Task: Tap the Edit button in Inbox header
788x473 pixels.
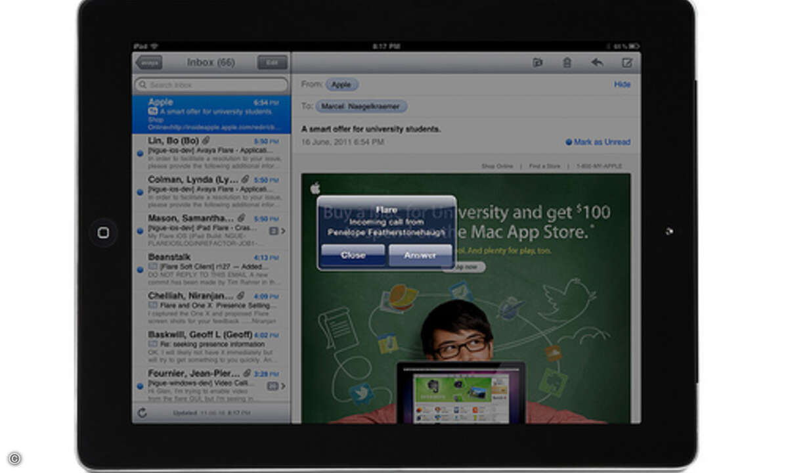Action: point(273,62)
